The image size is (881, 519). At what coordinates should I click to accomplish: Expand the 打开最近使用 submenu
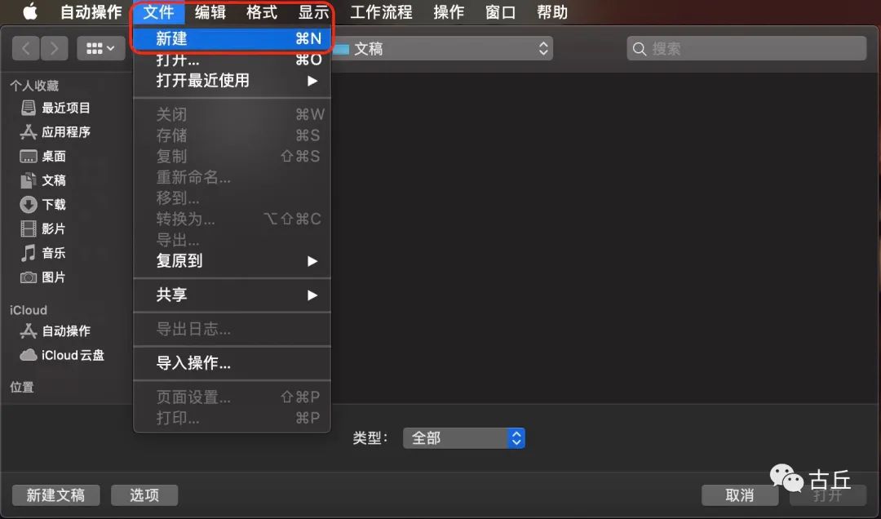232,81
